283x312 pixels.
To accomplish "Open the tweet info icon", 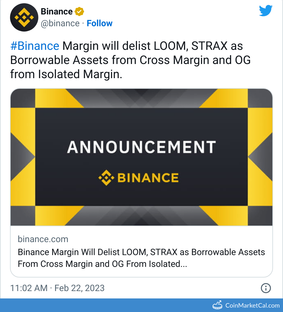I will point(266,288).
